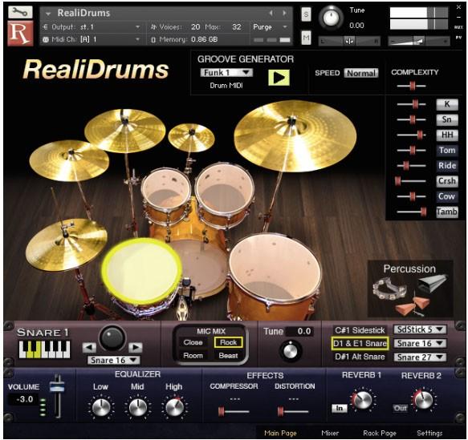Viewport: 468px width, 440px height.
Task: Adjust the master Tune knob
Action: click(x=331, y=17)
